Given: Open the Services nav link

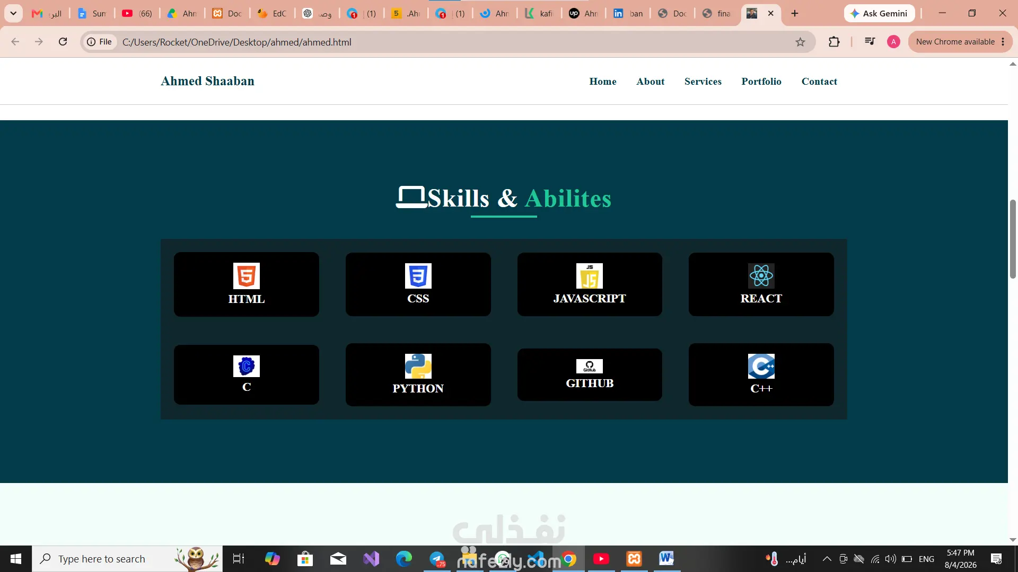Looking at the screenshot, I should tap(703, 81).
